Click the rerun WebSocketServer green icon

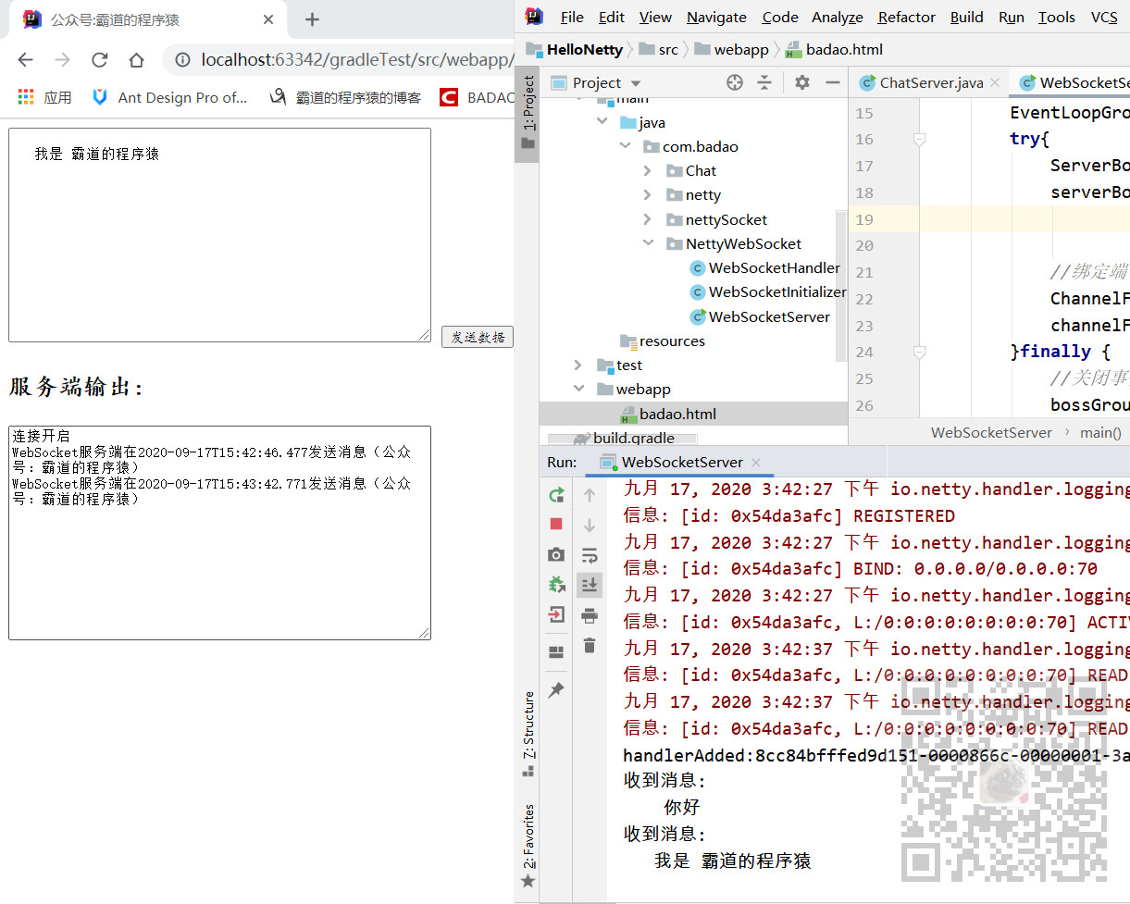coord(556,495)
